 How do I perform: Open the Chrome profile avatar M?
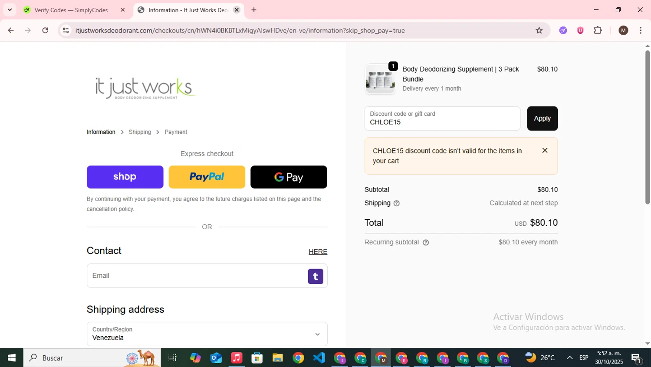(x=623, y=30)
